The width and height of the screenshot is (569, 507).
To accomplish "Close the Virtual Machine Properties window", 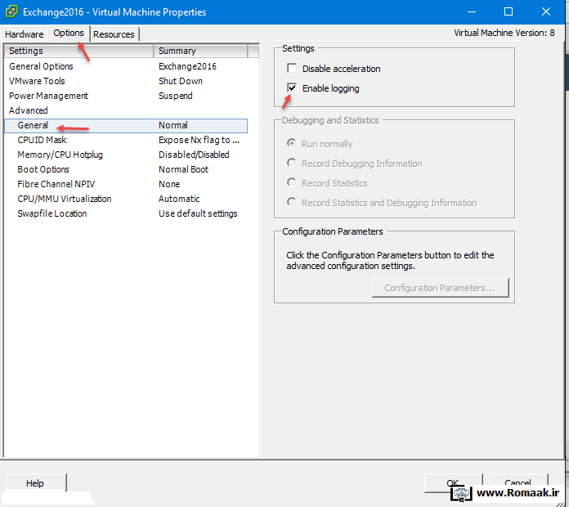I will pyautogui.click(x=546, y=11).
